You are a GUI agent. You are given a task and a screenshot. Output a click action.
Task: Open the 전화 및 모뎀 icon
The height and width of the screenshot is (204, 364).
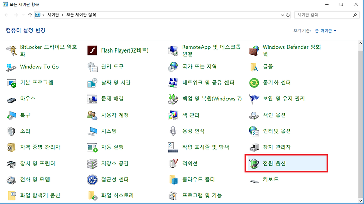coord(11,180)
